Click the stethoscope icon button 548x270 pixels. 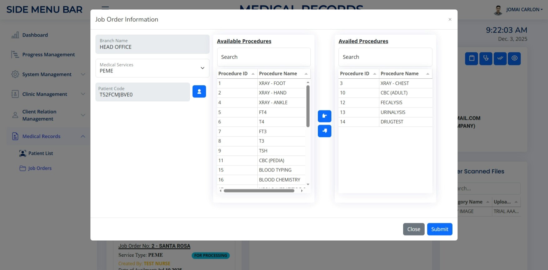point(486,58)
